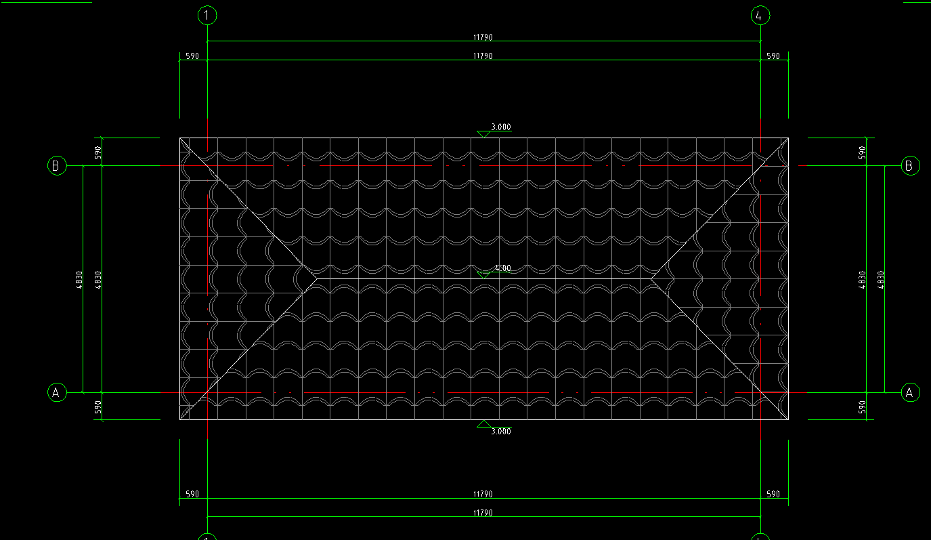
Task: Pick the upper-left roof hip line
Action: 248,207
